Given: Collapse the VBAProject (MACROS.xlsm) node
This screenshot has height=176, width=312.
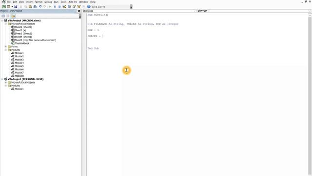Looking at the screenshot, I should coord(2,21).
